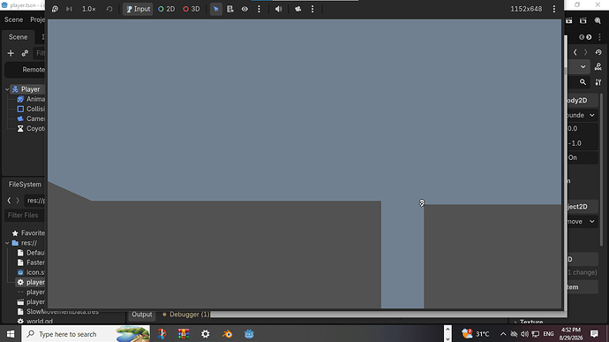Toggle the Input mode button
The height and width of the screenshot is (342, 609).
click(x=138, y=9)
